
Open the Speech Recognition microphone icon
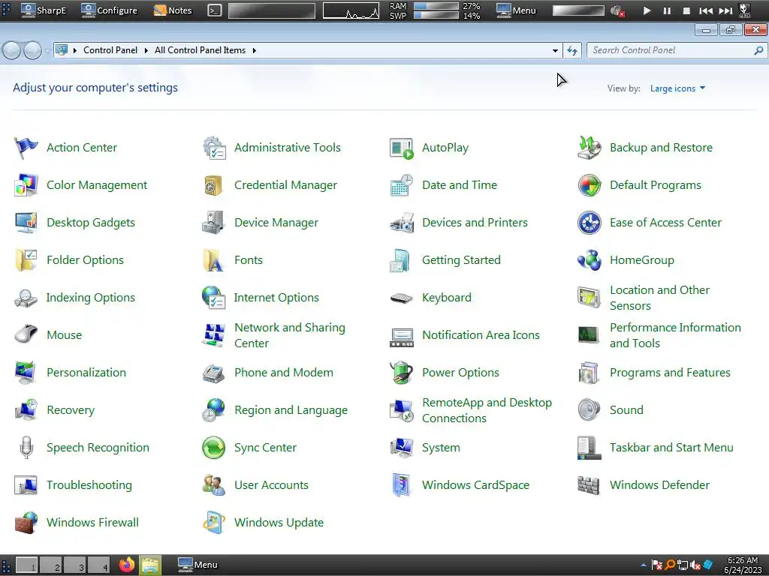tap(26, 448)
